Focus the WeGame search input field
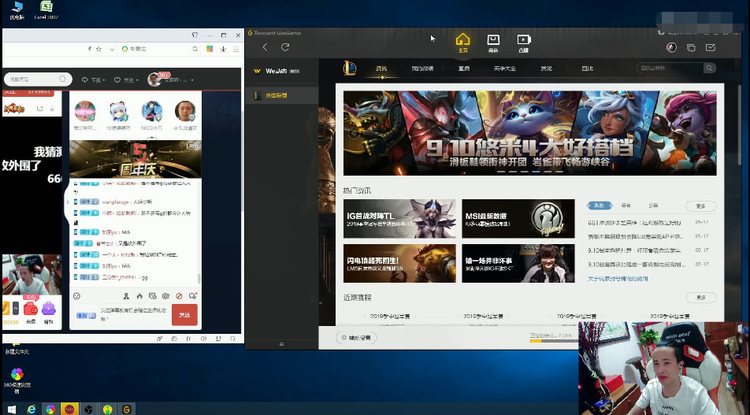Screen dimensions: 750x415 pyautogui.click(x=670, y=68)
